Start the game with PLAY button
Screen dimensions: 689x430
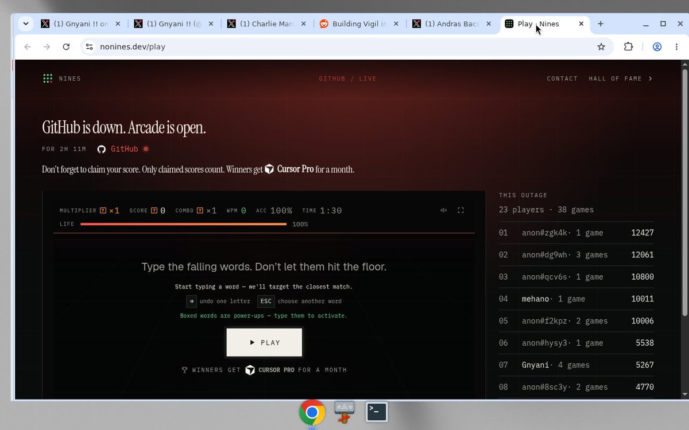click(264, 342)
